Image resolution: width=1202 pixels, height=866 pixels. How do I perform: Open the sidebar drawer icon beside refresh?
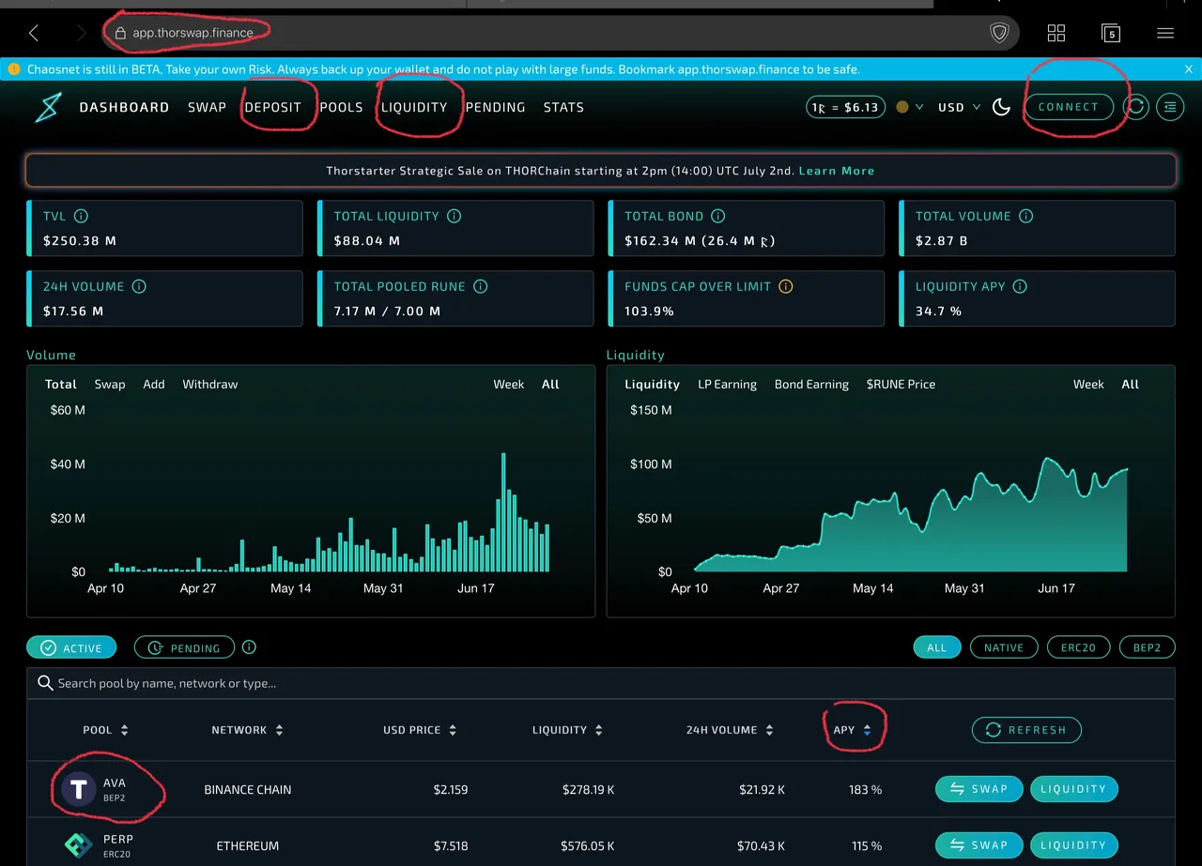click(1169, 107)
